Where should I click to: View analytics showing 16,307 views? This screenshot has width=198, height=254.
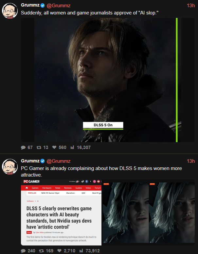pyautogui.click(x=81, y=147)
